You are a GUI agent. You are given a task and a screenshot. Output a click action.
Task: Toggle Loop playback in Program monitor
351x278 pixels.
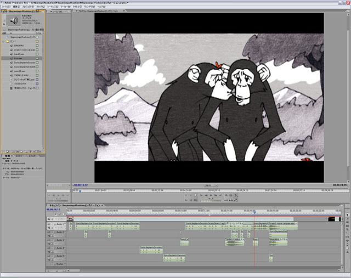coord(226,195)
